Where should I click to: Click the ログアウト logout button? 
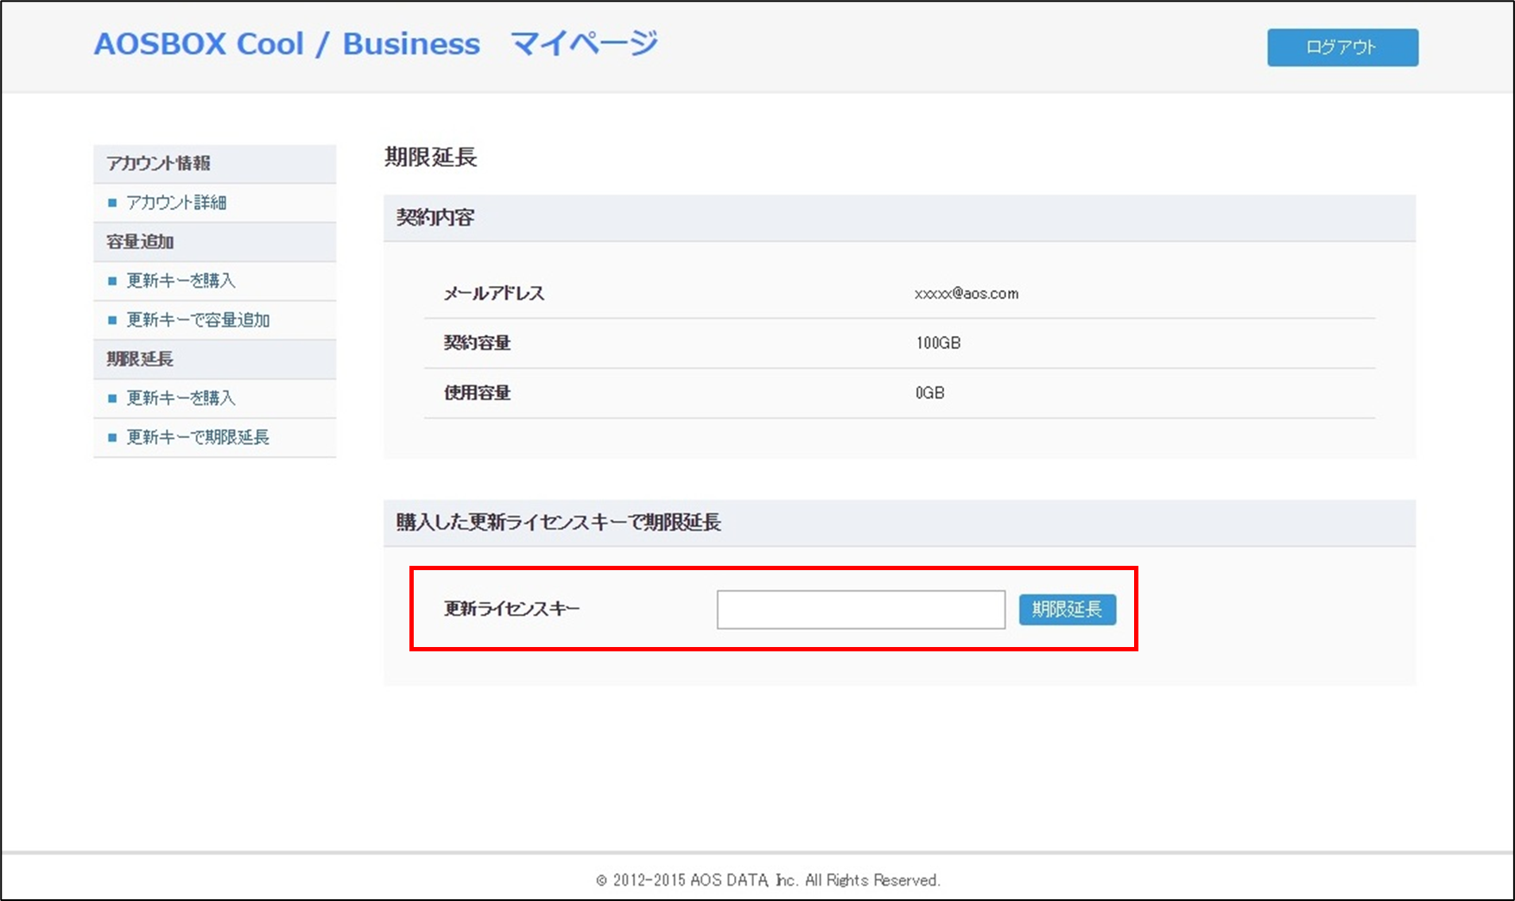pos(1342,48)
